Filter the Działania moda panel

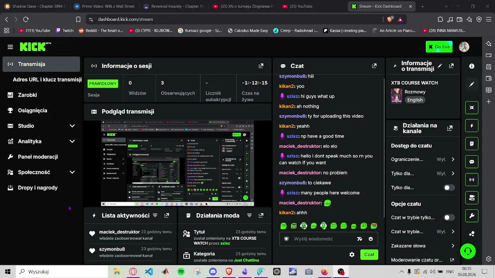click(x=249, y=215)
